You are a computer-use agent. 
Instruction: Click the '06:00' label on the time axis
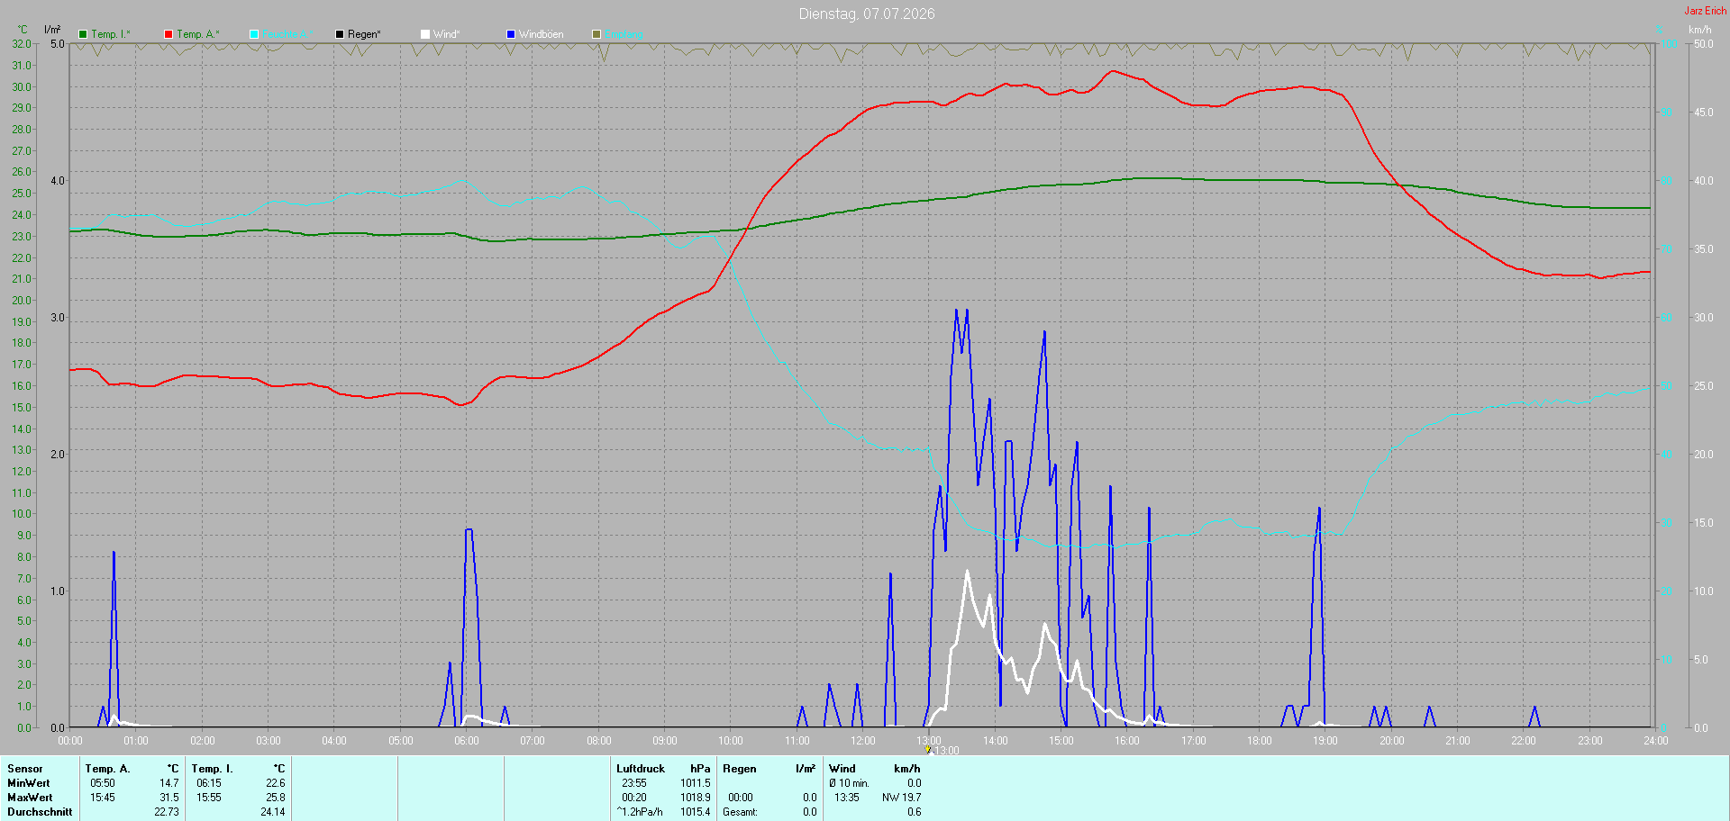point(467,741)
